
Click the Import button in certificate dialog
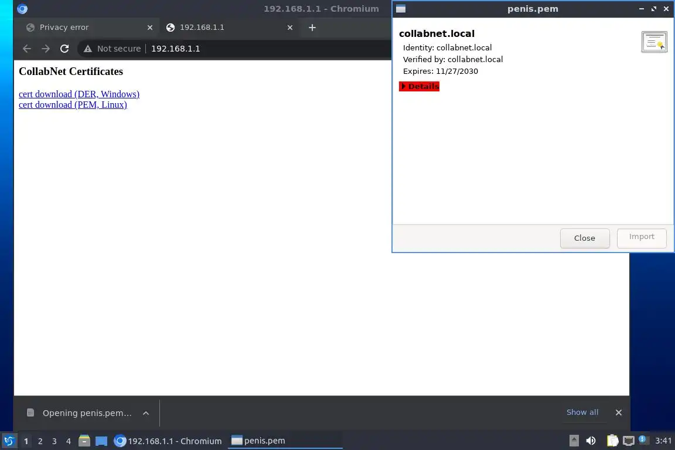pos(642,237)
